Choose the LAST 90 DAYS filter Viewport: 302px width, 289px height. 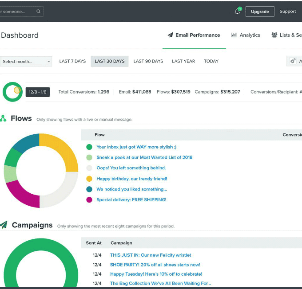coord(148,61)
